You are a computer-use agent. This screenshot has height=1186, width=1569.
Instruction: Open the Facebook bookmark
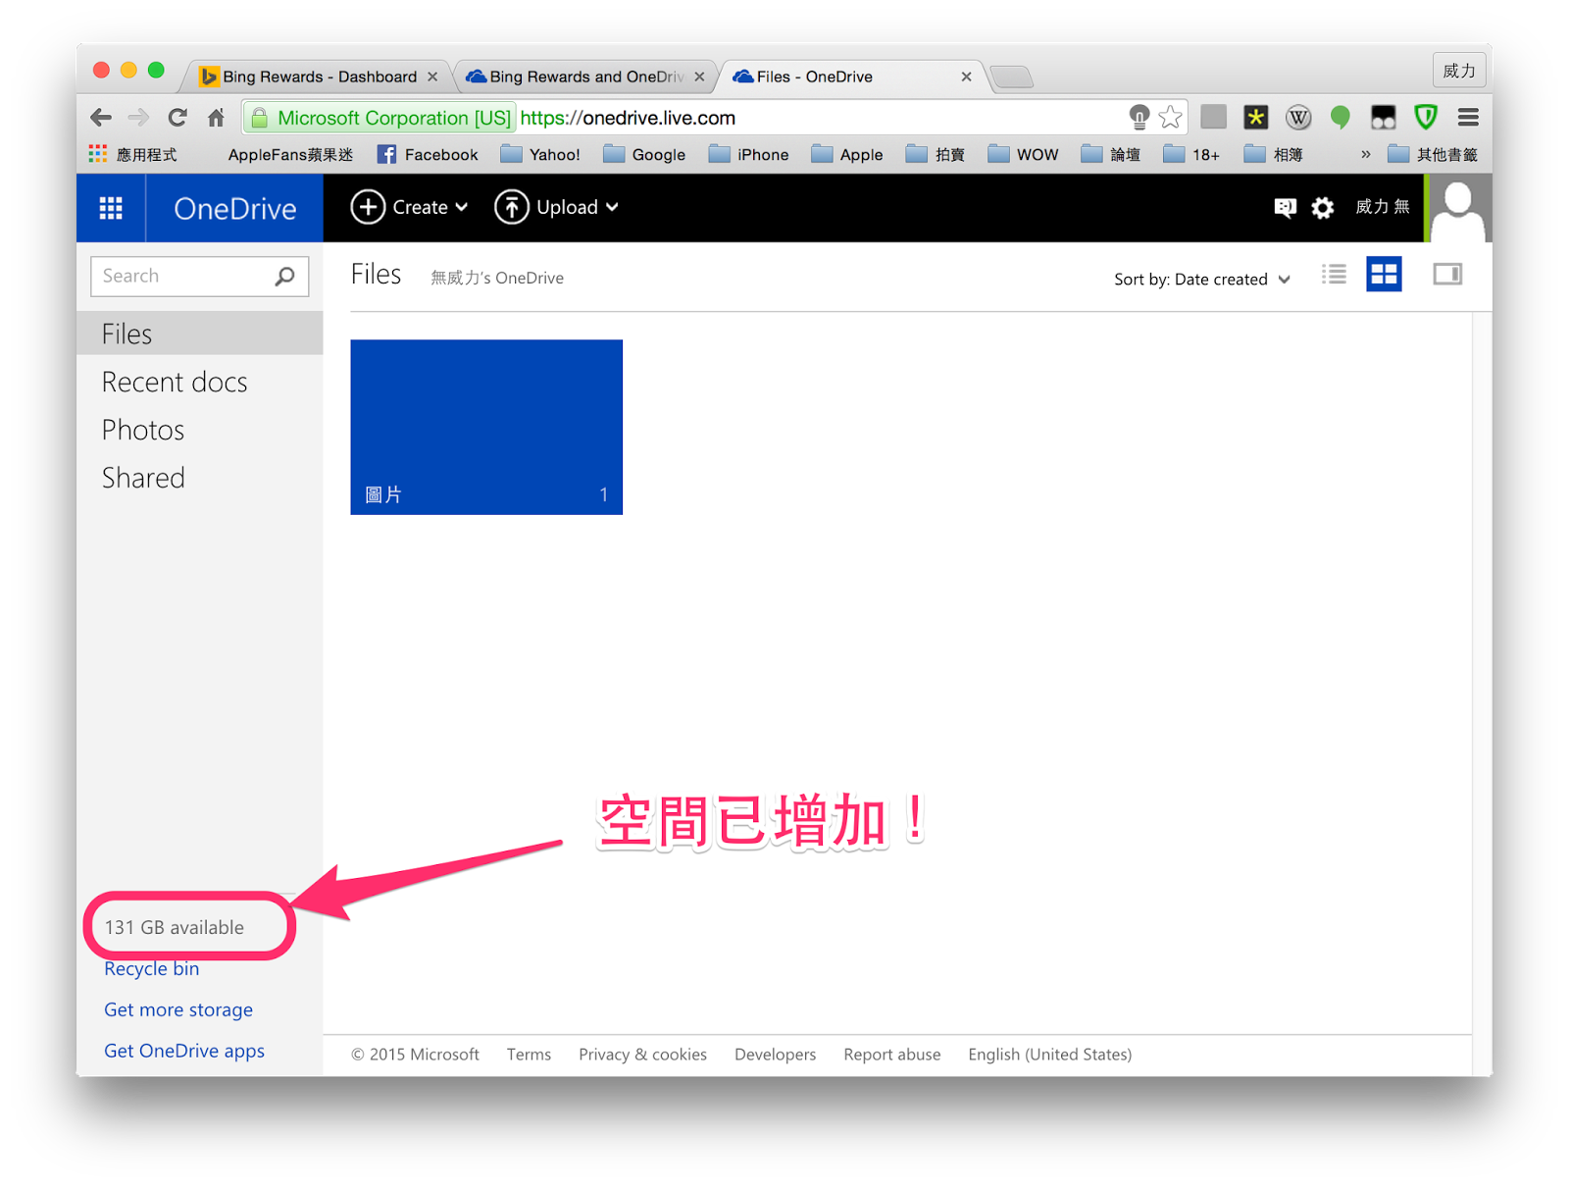pyautogui.click(x=429, y=154)
